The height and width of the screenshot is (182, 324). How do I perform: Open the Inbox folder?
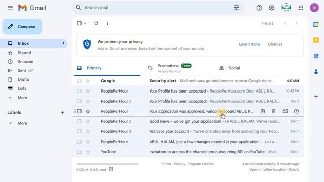34,43
